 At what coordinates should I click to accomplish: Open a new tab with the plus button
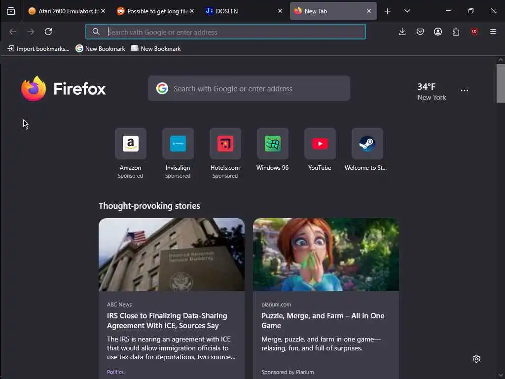tap(388, 11)
